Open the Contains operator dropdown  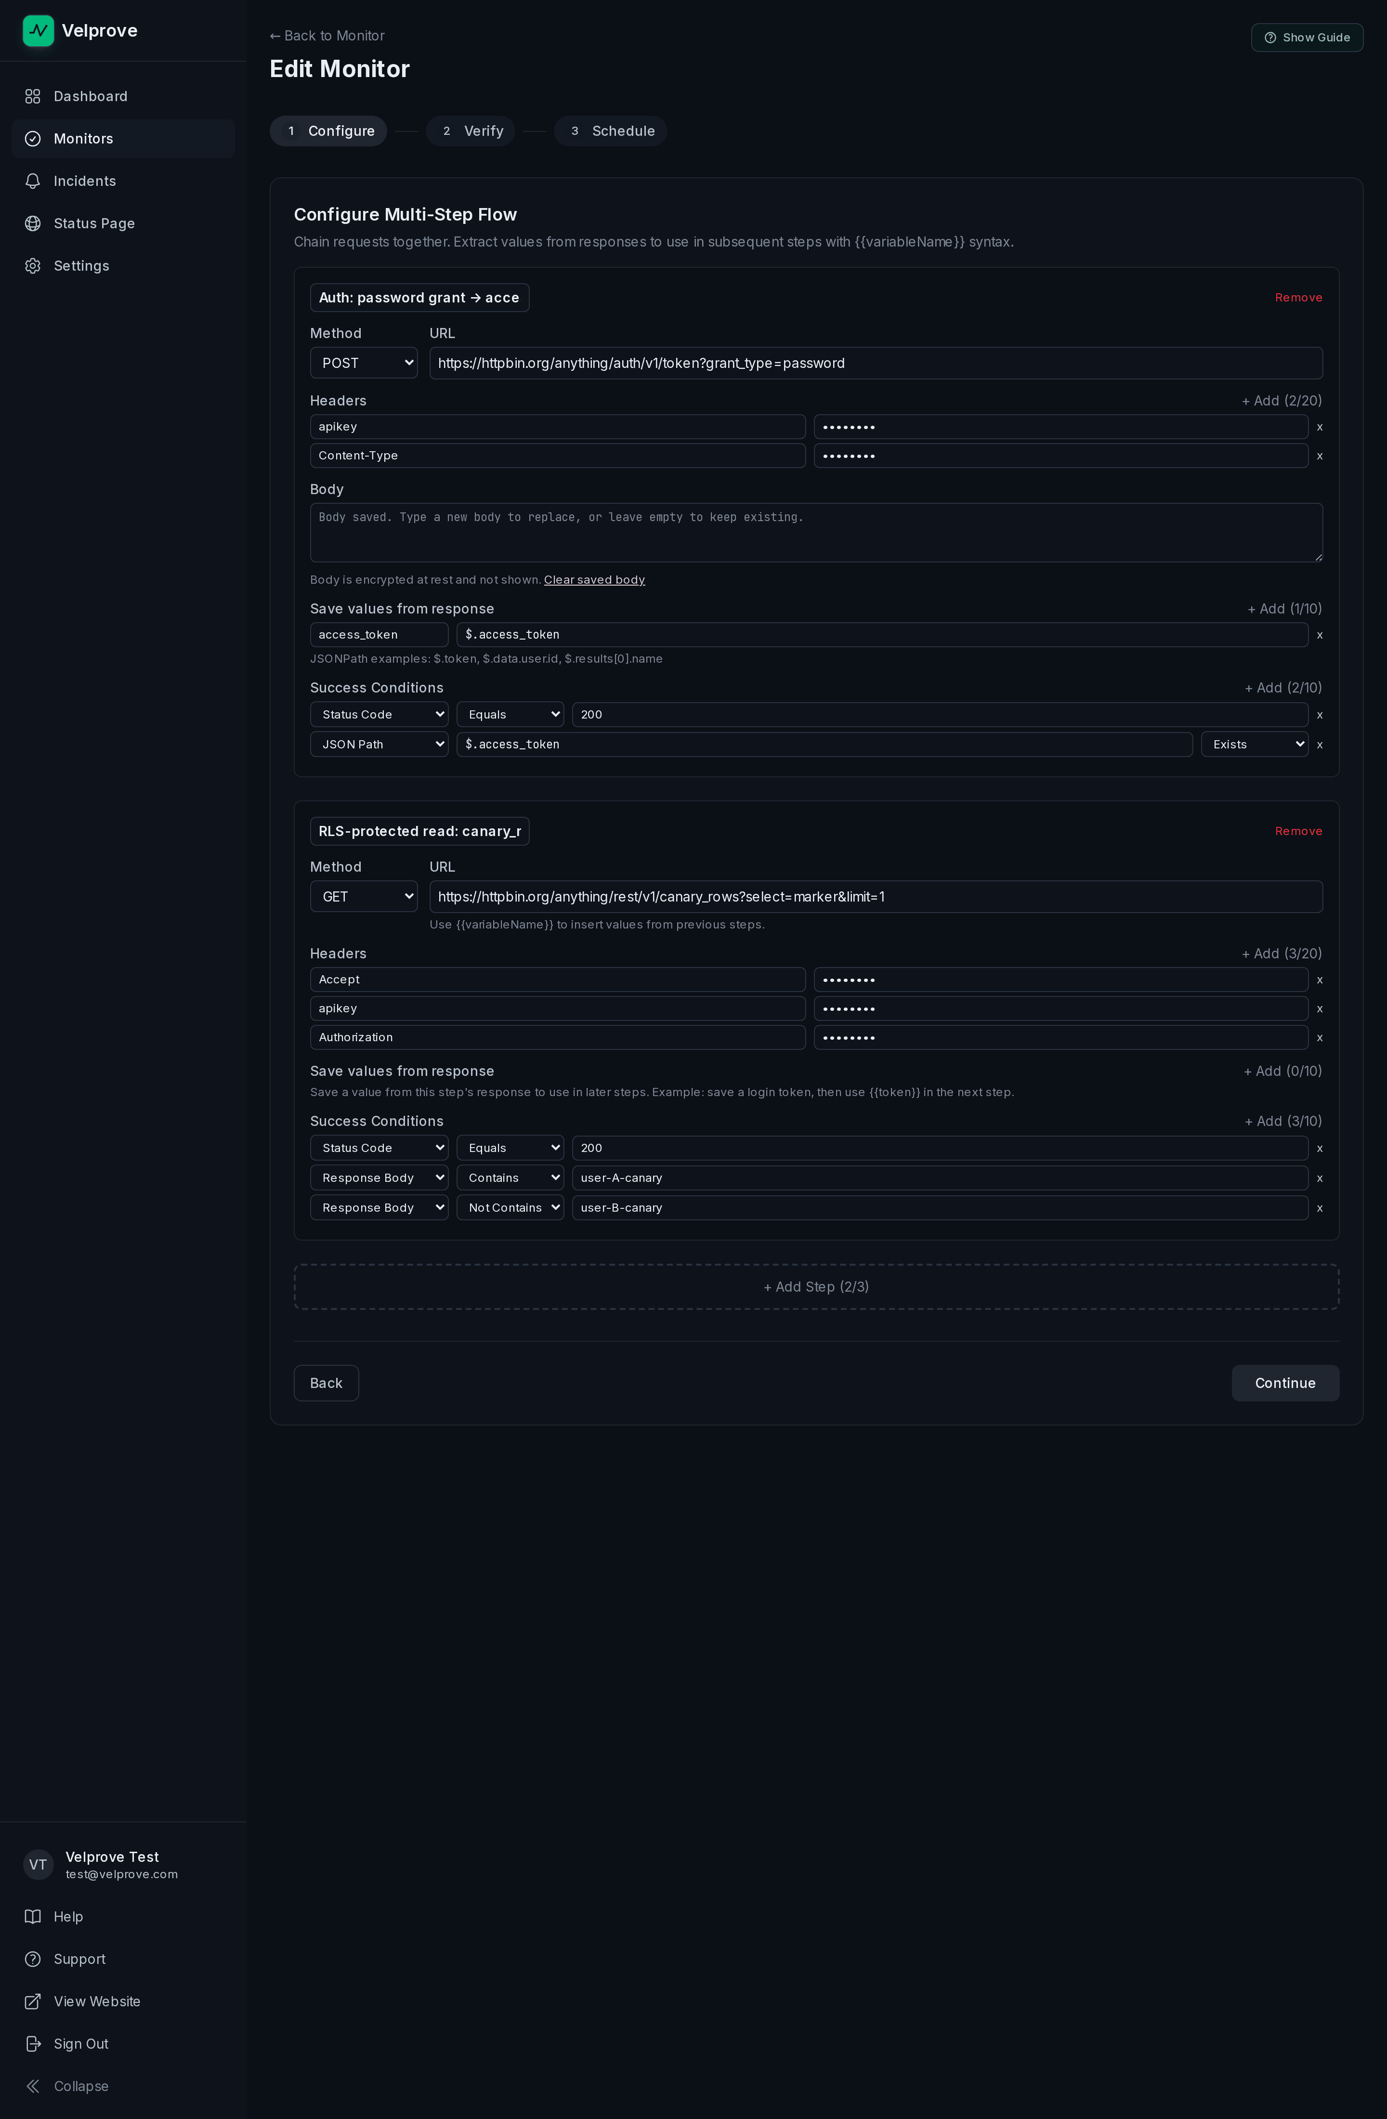[510, 1178]
